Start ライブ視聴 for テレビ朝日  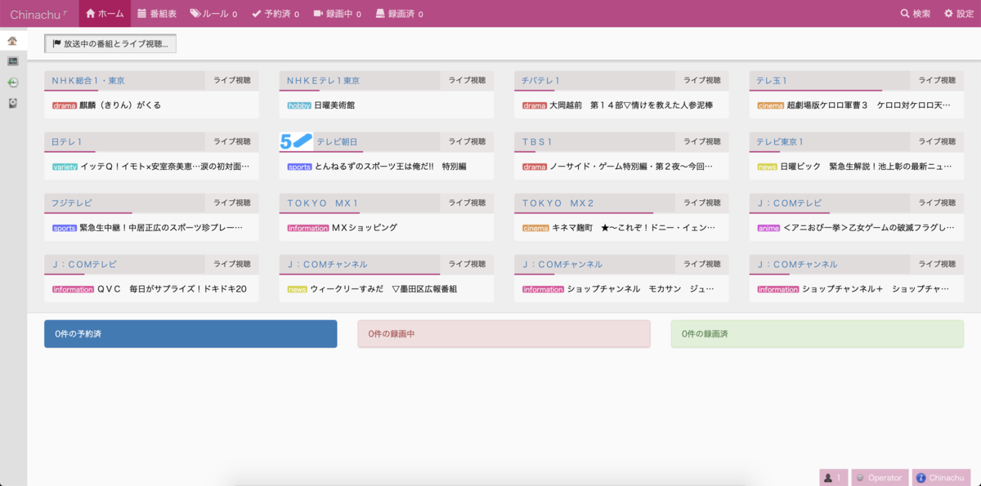467,142
